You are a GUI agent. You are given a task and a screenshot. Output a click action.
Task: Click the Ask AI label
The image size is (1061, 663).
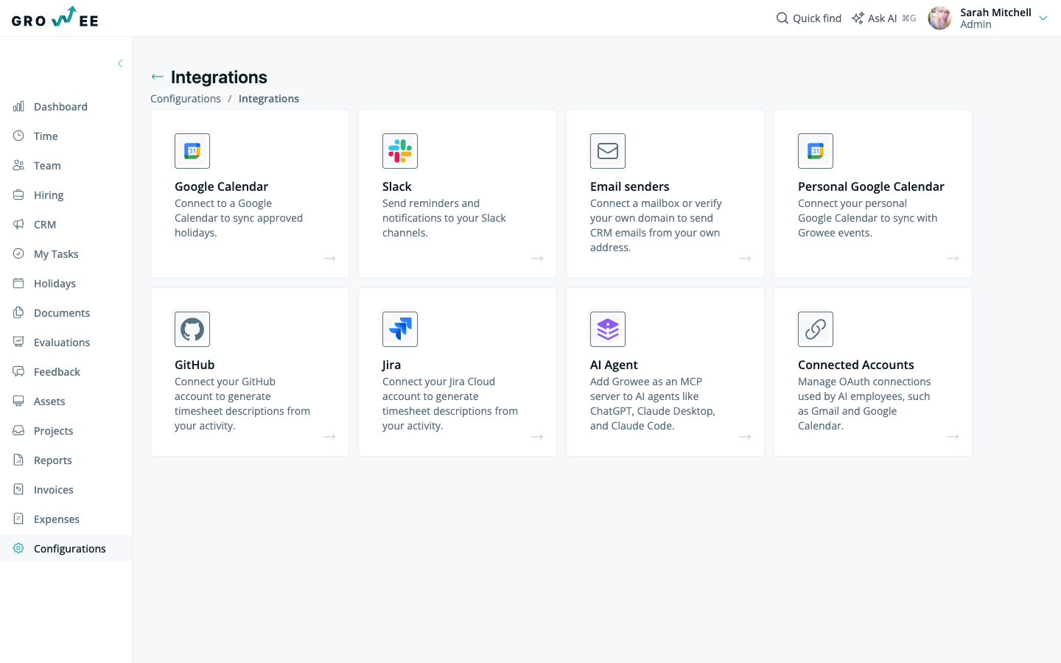tap(882, 18)
